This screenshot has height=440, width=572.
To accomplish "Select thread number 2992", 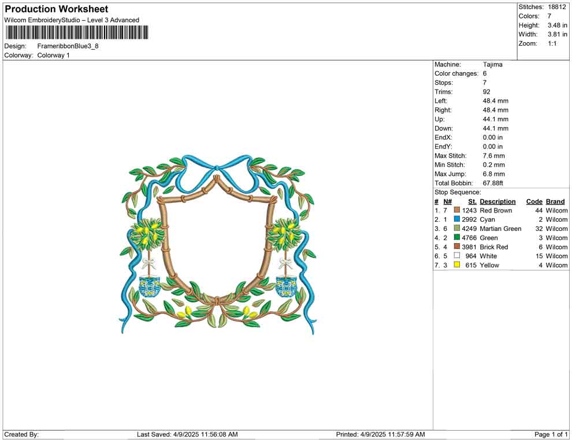I will (x=469, y=219).
